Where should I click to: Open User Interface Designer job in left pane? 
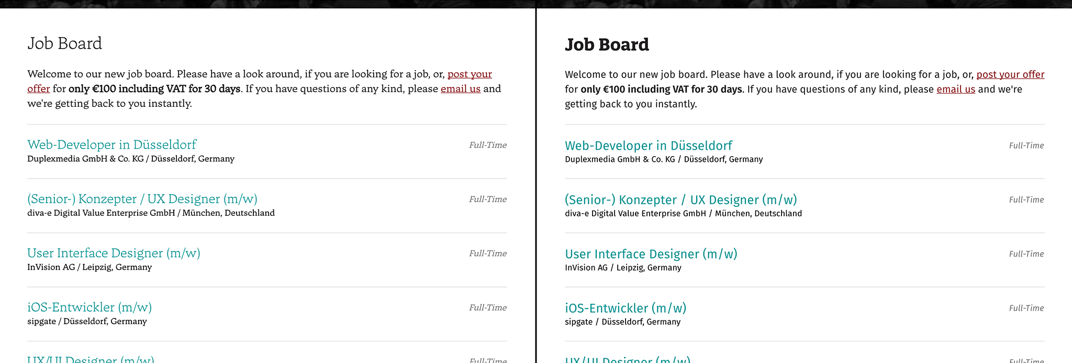coord(114,254)
